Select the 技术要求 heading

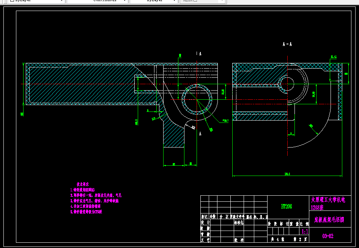click(83, 184)
